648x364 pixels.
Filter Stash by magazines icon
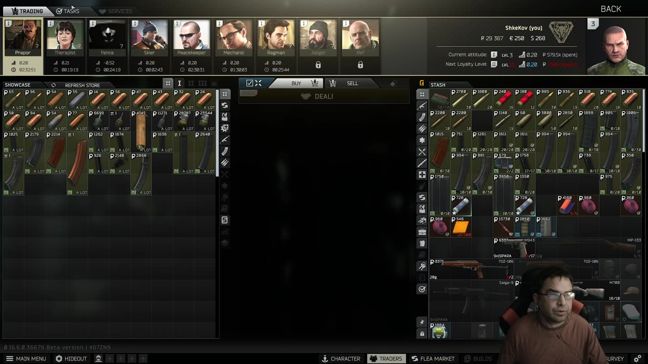coord(422,117)
